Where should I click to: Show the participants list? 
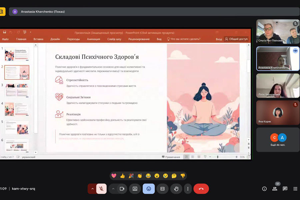click(275, 189)
